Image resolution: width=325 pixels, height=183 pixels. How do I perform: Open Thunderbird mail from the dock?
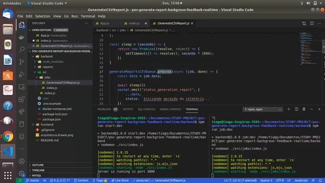pos(8,14)
